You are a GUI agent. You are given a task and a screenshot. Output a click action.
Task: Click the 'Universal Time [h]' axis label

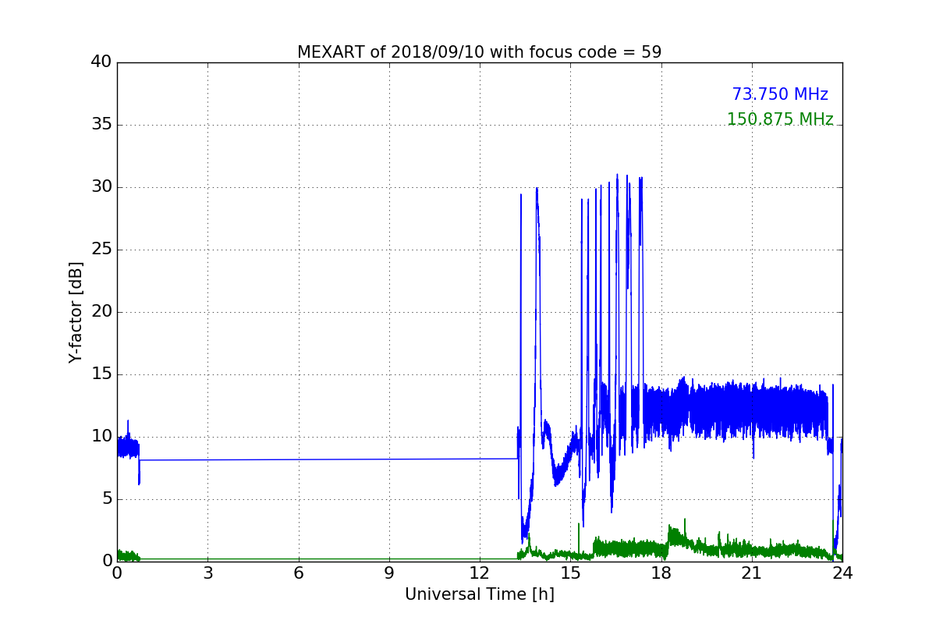pos(479,594)
